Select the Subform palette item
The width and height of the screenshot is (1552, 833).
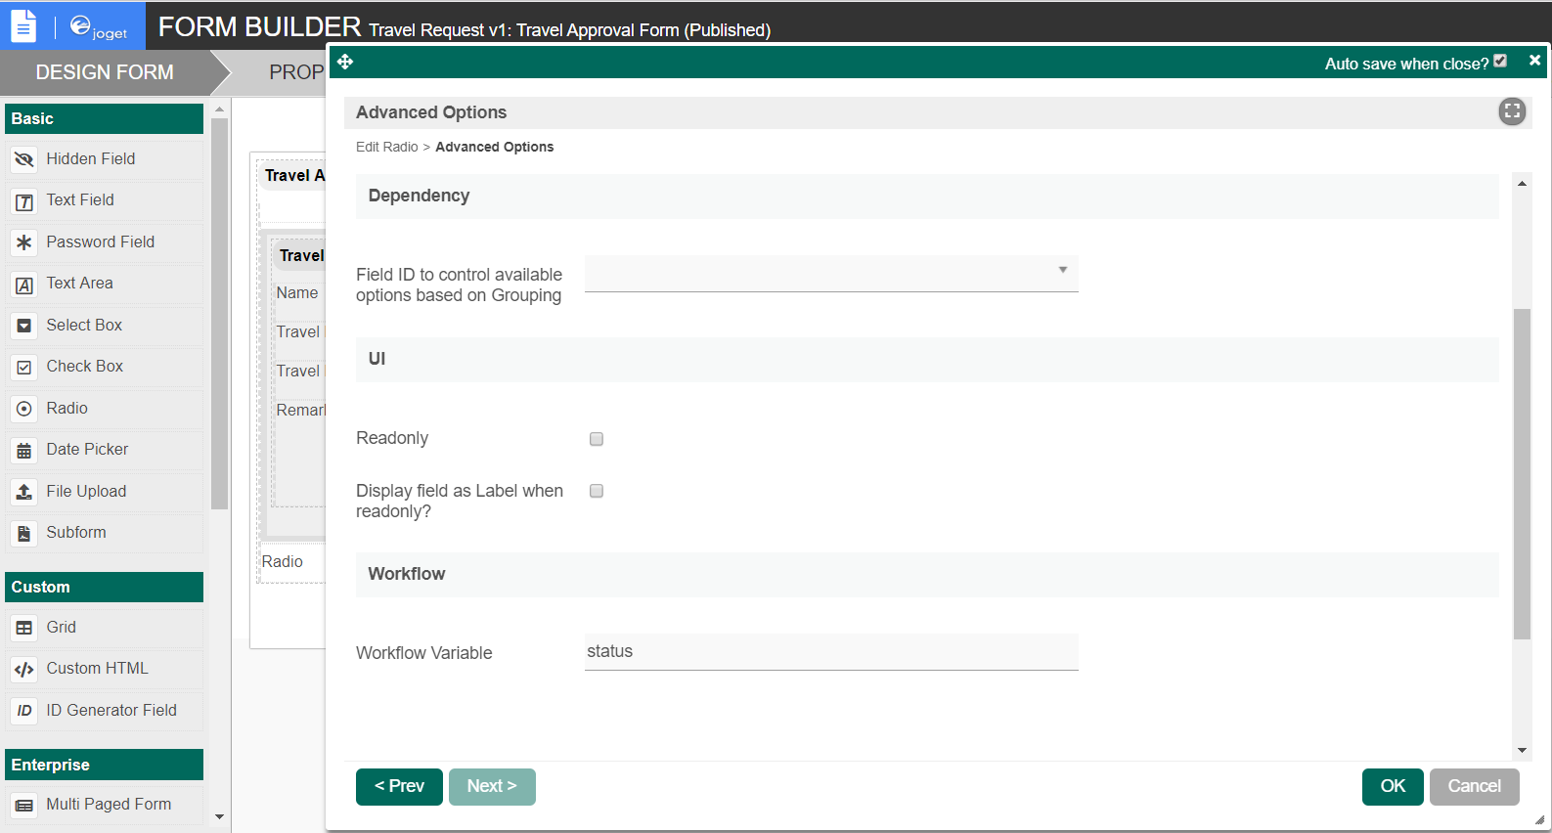(105, 533)
